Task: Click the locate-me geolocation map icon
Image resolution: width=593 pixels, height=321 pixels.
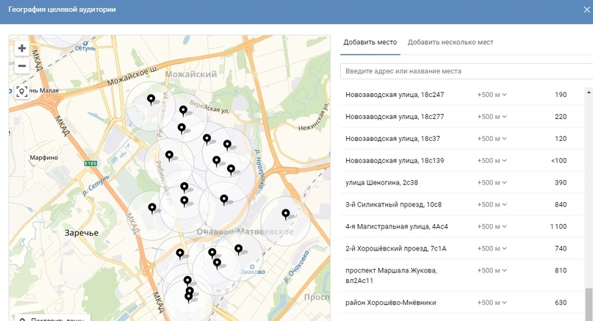Action: click(x=22, y=92)
